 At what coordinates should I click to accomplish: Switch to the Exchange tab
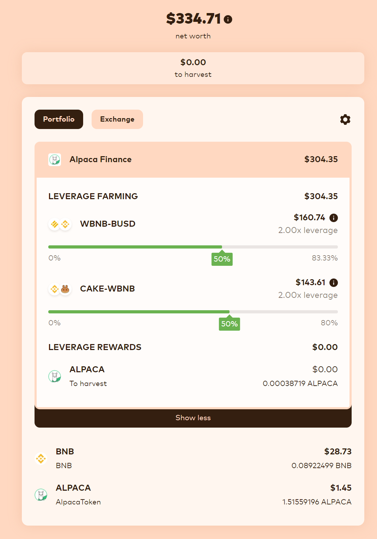pos(117,119)
